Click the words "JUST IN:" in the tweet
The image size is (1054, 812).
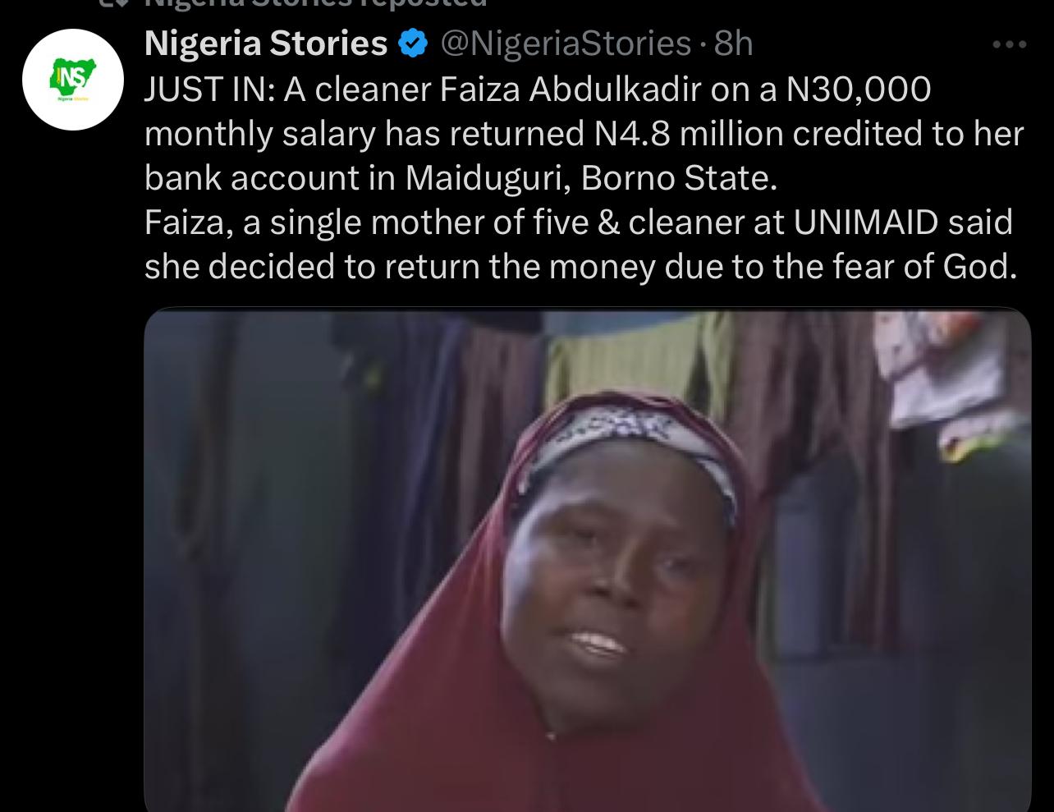tap(210, 89)
